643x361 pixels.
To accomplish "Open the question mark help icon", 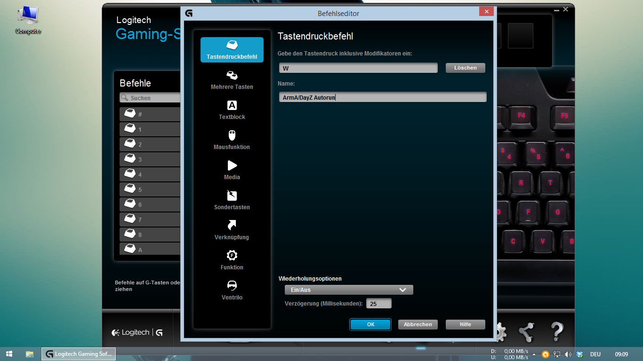I will click(x=556, y=332).
